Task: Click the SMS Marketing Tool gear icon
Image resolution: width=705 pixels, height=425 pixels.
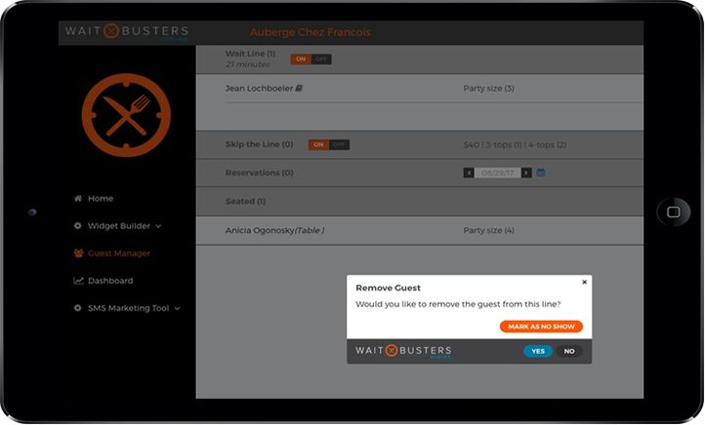Action: 78,308
